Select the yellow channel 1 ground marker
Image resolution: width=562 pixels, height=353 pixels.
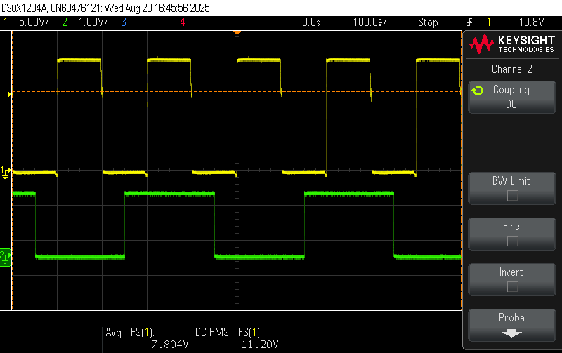point(6,171)
